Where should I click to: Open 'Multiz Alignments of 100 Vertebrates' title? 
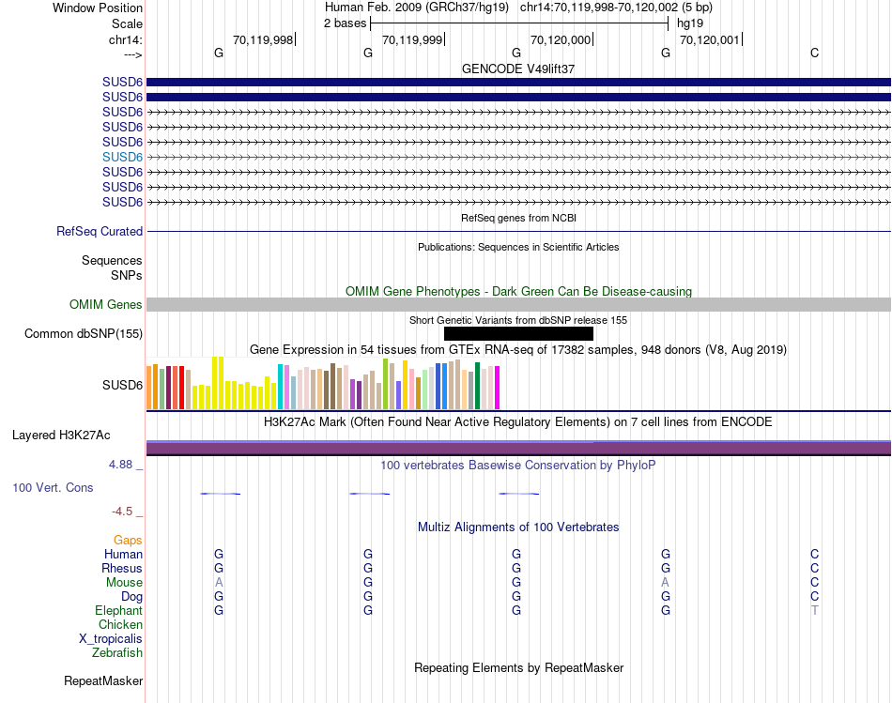tap(518, 527)
